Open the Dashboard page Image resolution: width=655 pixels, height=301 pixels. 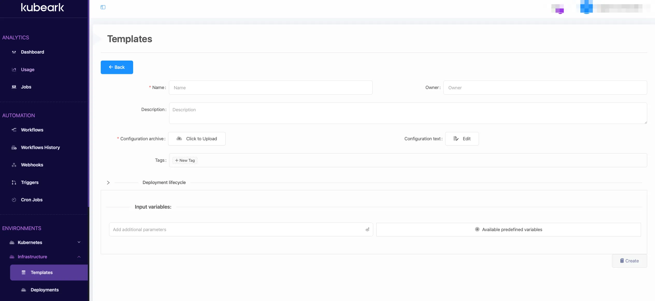pos(32,52)
